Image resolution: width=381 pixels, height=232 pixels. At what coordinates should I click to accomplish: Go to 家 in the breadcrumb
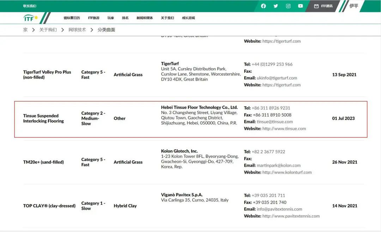pos(25,30)
